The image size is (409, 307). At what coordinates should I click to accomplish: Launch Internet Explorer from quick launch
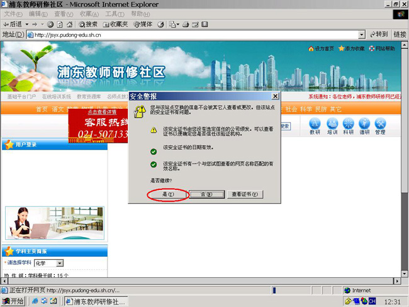[x=35, y=301]
